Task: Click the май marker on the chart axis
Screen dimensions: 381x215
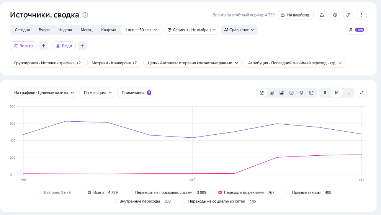Action: click(x=192, y=179)
